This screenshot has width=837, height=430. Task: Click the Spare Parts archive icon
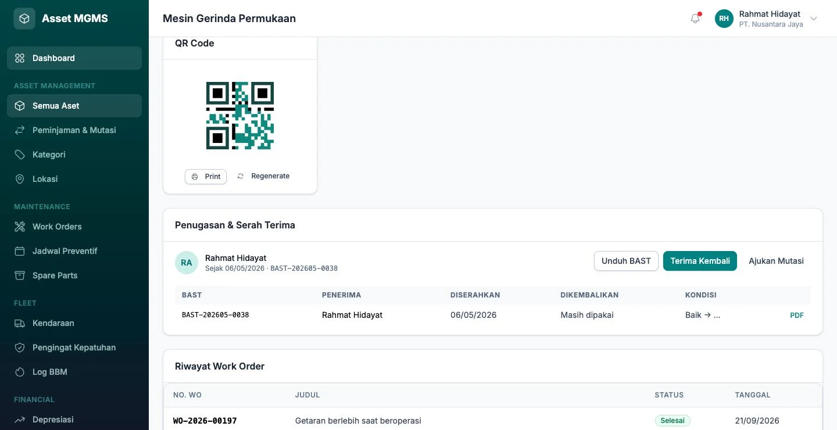coord(20,275)
